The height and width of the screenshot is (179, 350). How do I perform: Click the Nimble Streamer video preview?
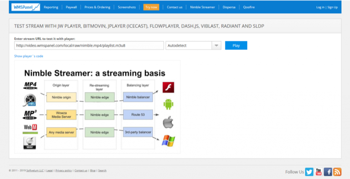point(98,107)
